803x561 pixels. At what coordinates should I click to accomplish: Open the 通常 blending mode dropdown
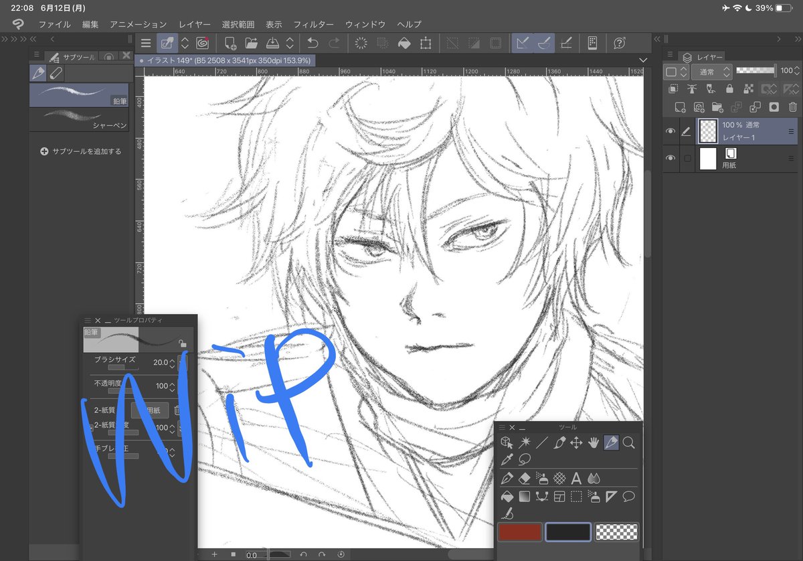pyautogui.click(x=711, y=71)
